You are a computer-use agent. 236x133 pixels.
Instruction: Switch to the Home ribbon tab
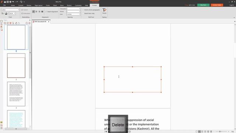click(x=13, y=5)
